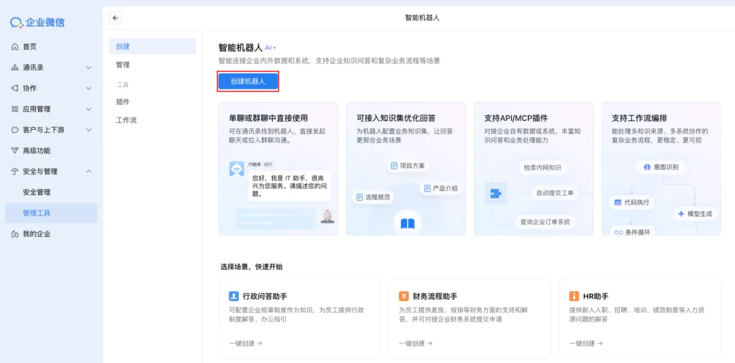Open the 支持工作流编排 card

tap(661, 169)
